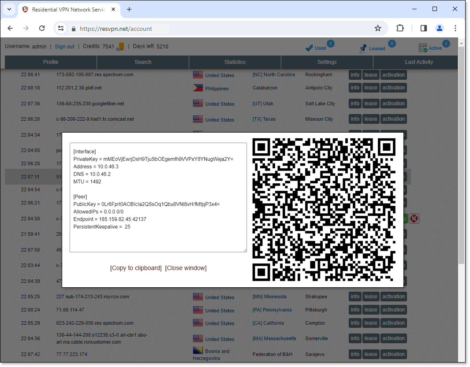Screen dimensions: 470x367
Task: Click the WireGuard QR code image
Action: 324,210
